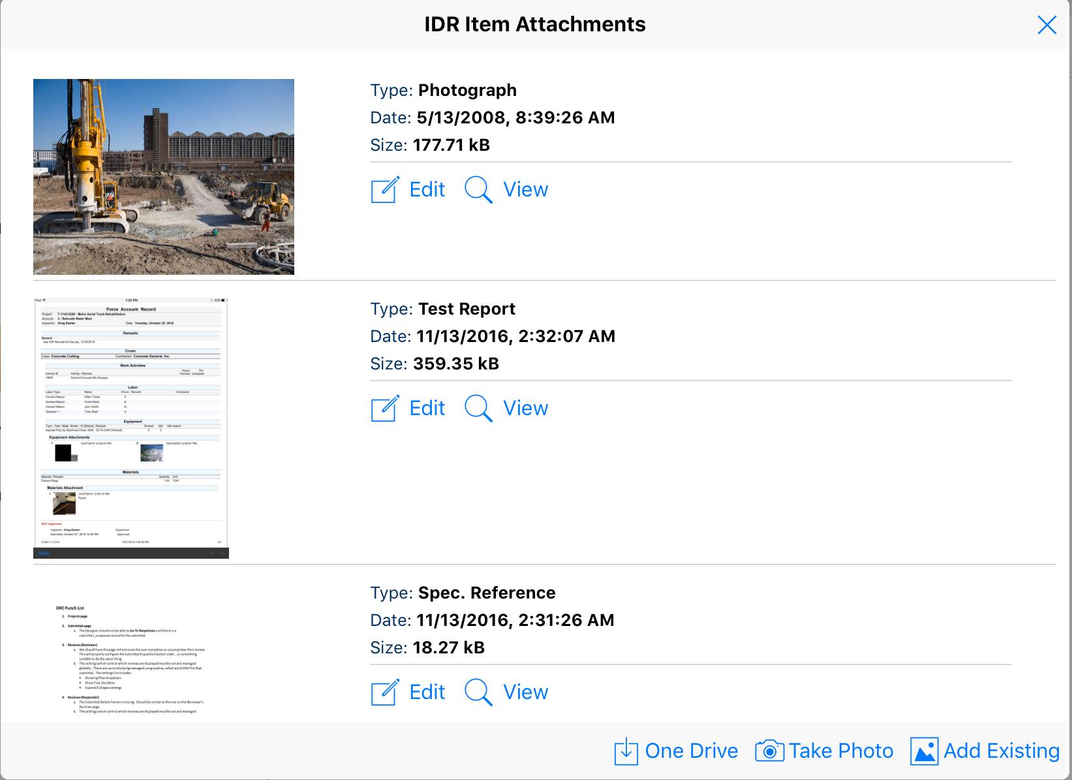The image size is (1072, 780).
Task: Tap the camera icon to take photo
Action: (x=769, y=751)
